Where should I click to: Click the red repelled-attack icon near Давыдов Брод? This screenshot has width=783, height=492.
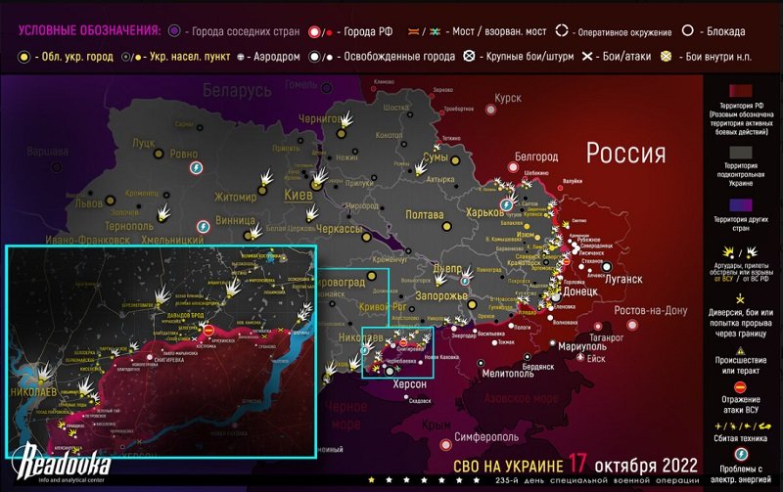pos(209,330)
